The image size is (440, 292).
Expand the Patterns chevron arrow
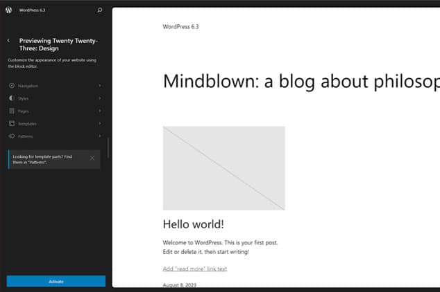tap(100, 136)
